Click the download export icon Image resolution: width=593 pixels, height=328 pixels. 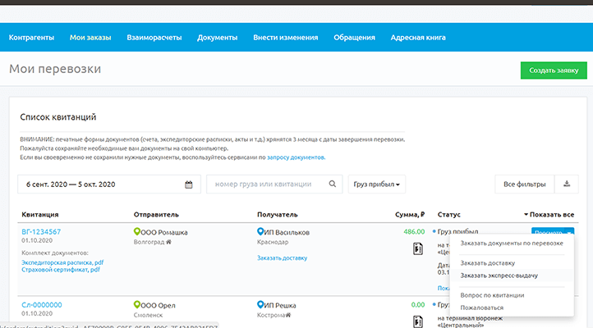pos(566,184)
